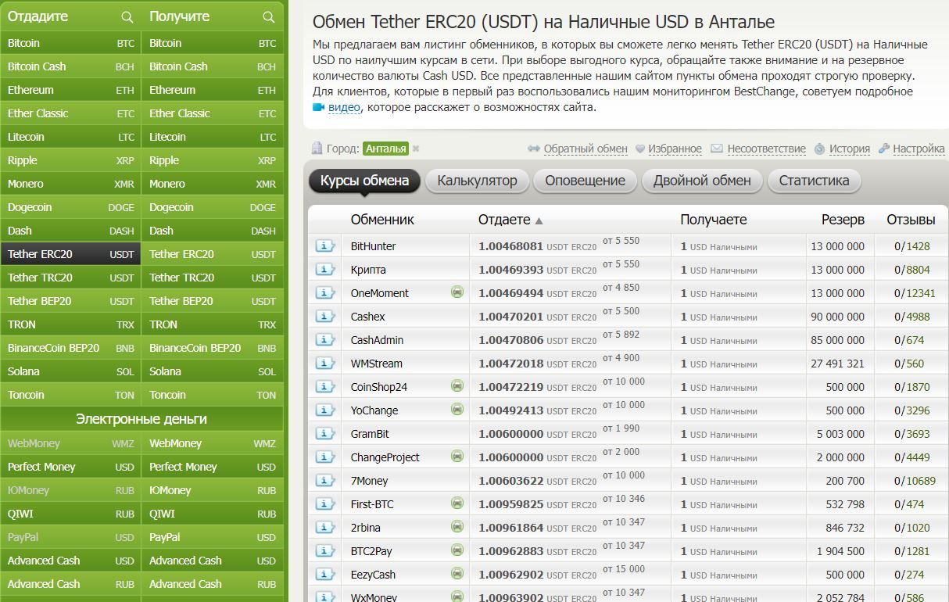Select Bitcoin in Отдадите list
949x602 pixels.
(x=70, y=43)
